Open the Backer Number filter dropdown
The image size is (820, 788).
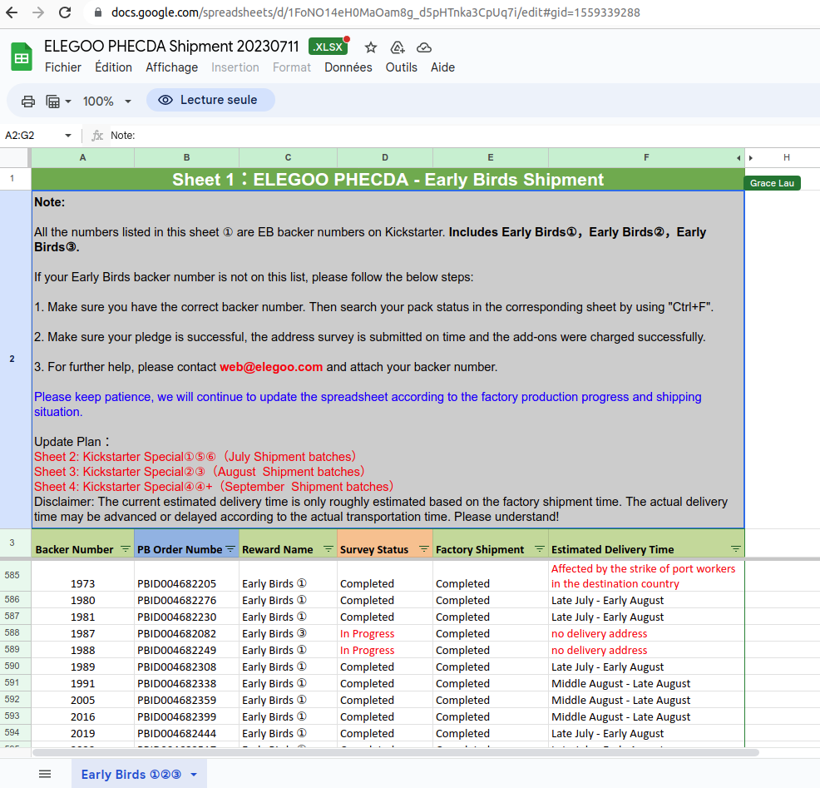[x=125, y=549]
